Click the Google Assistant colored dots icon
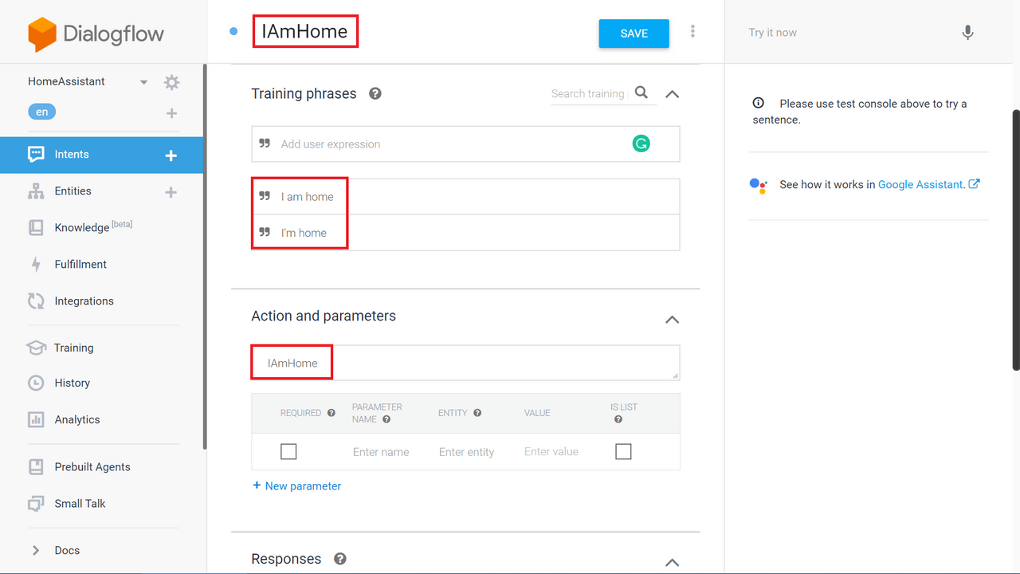 [758, 185]
